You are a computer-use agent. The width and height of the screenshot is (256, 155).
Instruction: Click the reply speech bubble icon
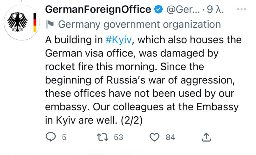click(51, 137)
